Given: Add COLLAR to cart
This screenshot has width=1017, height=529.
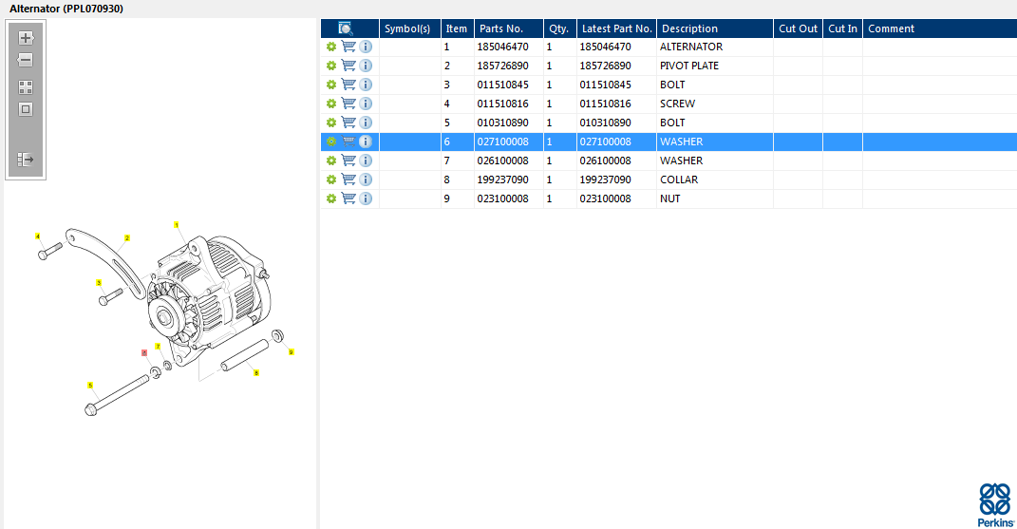Looking at the screenshot, I should (348, 179).
